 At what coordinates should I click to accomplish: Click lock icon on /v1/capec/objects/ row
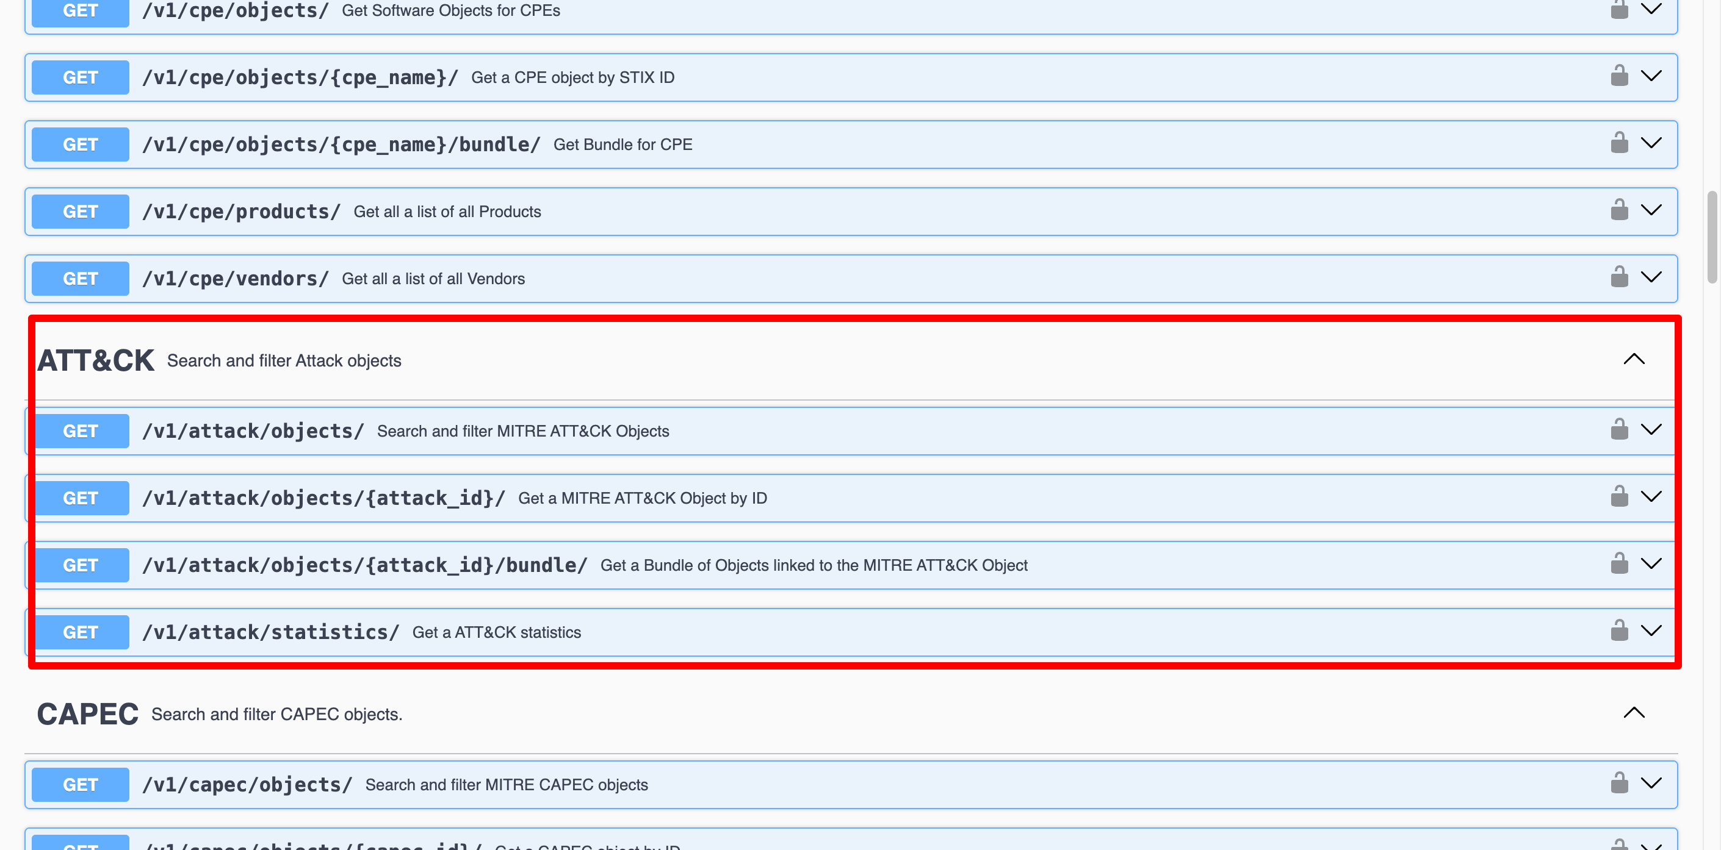(1619, 783)
